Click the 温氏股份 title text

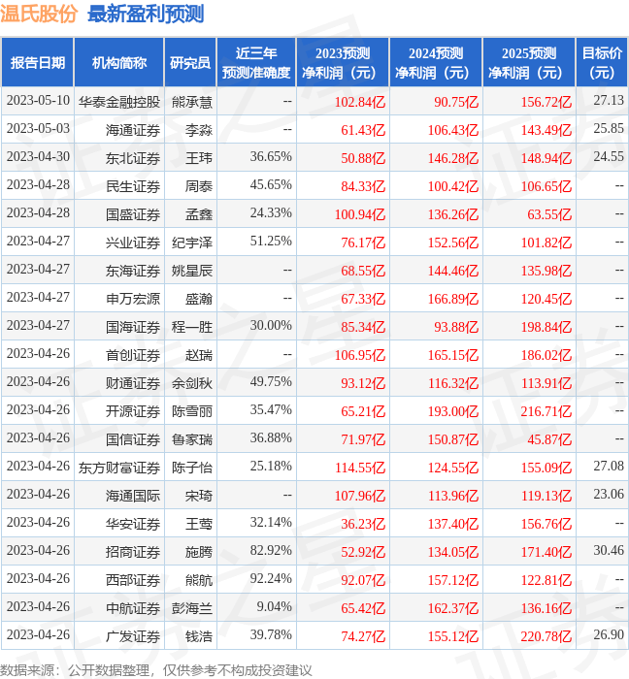click(x=39, y=14)
